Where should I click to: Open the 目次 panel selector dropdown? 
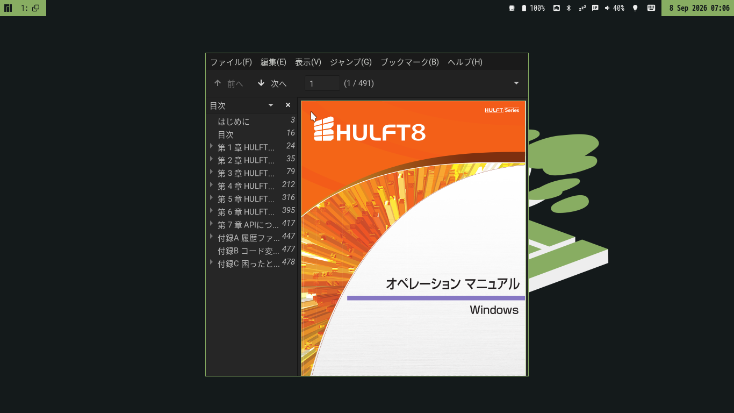[x=271, y=105]
